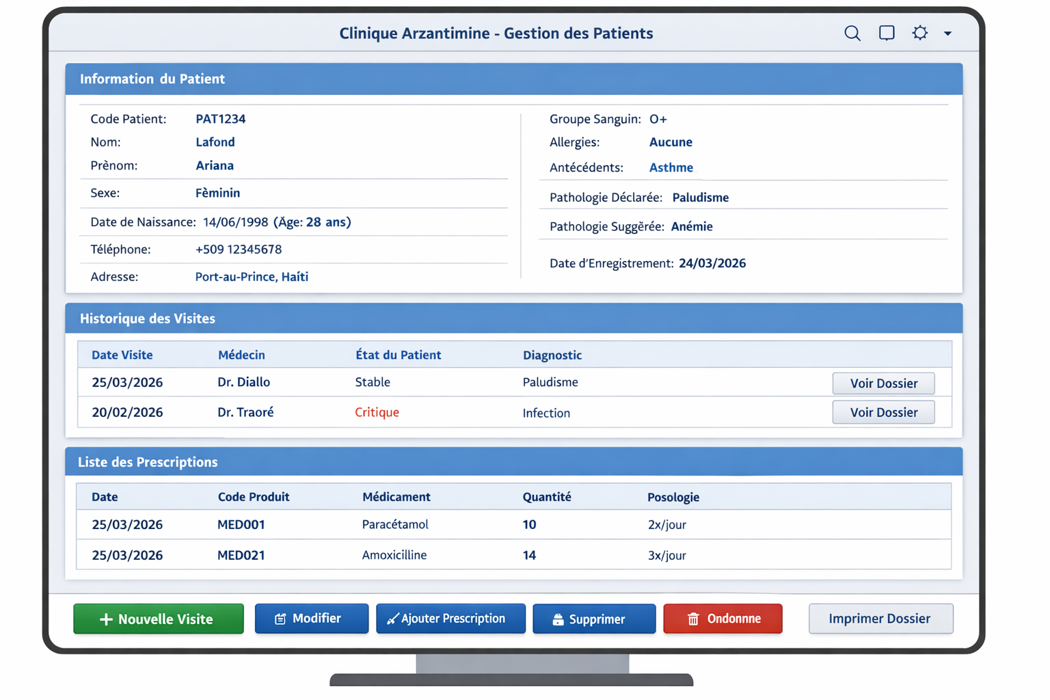Open Voir Dossier for the Dr. Traoré visit
The height and width of the screenshot is (700, 1050).
point(883,412)
